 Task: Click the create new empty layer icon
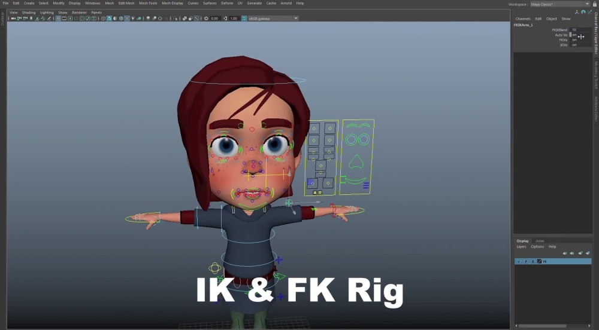click(x=580, y=253)
